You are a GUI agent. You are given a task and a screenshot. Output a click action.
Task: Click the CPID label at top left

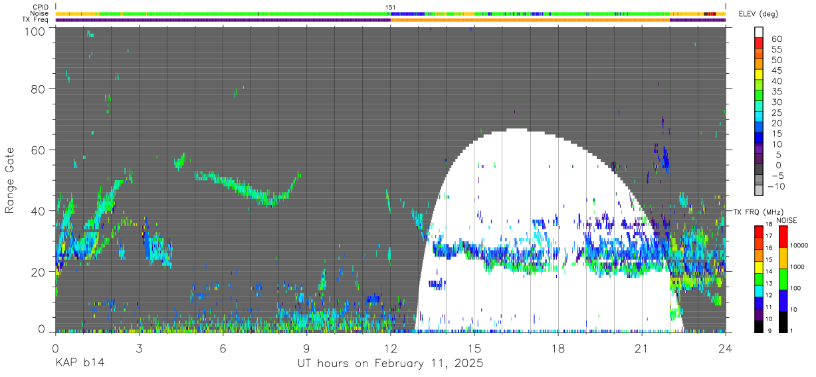click(40, 7)
